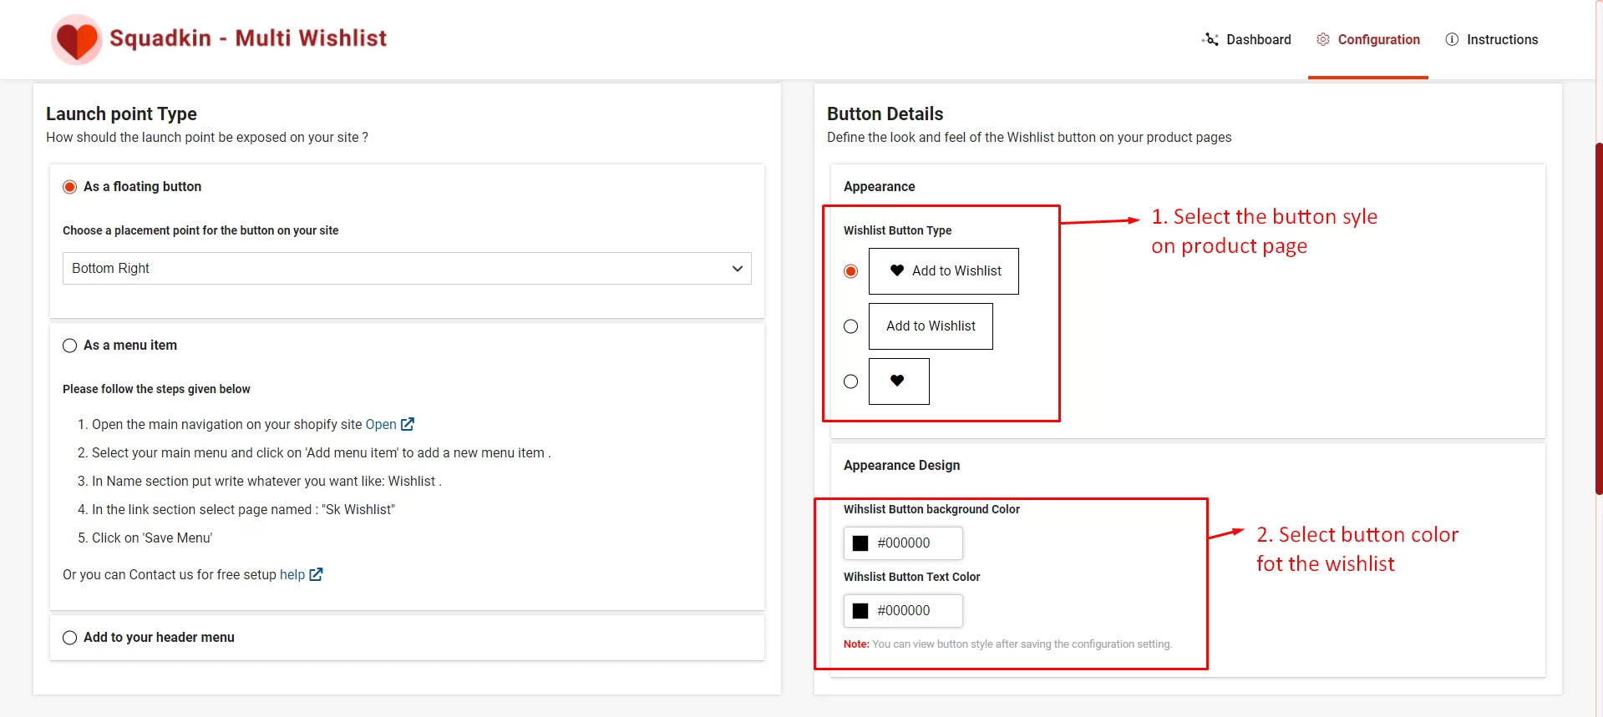The height and width of the screenshot is (717, 1603).
Task: Open the main navigation 'Open' link
Action: pos(381,424)
